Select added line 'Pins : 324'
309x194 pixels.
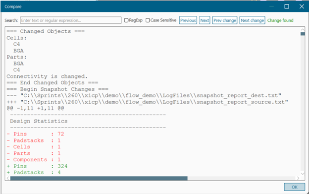pos(37,166)
